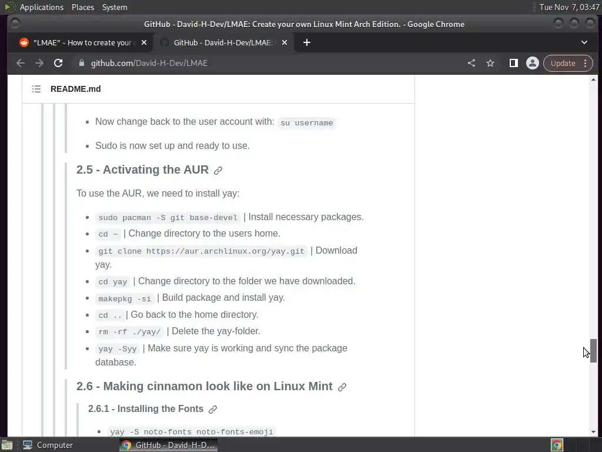Image resolution: width=602 pixels, height=452 pixels.
Task: Click the "yay -Syy" code snippet
Action: [118, 348]
